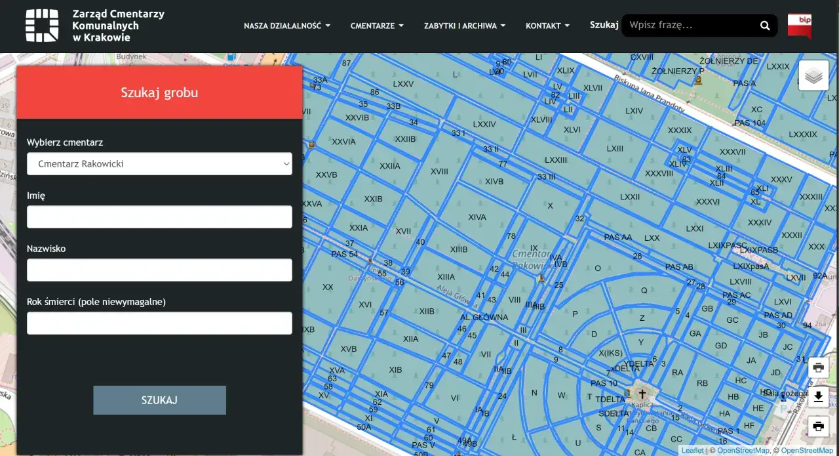The height and width of the screenshot is (456, 839).
Task: Select section XVI on the map
Action: pos(365,304)
